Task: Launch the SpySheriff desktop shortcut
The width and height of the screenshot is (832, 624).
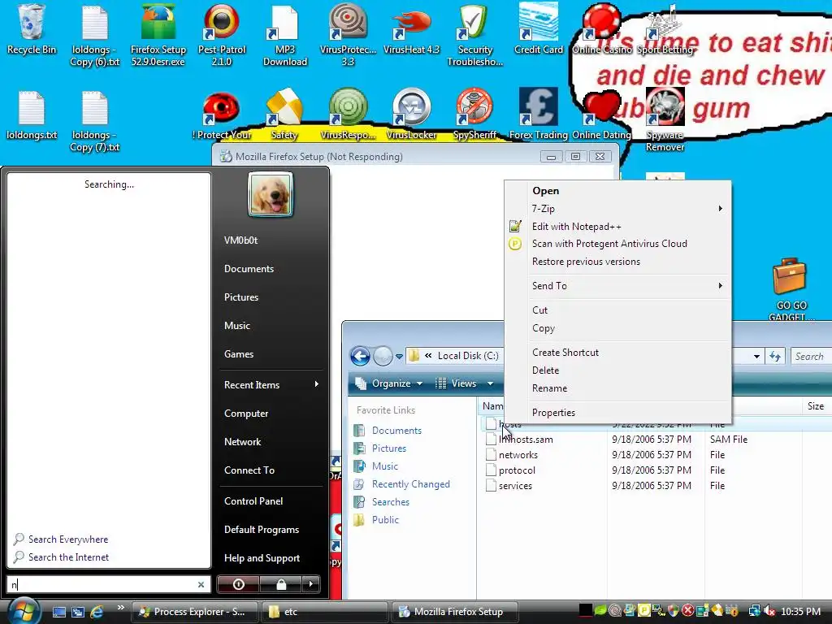Action: 474,115
